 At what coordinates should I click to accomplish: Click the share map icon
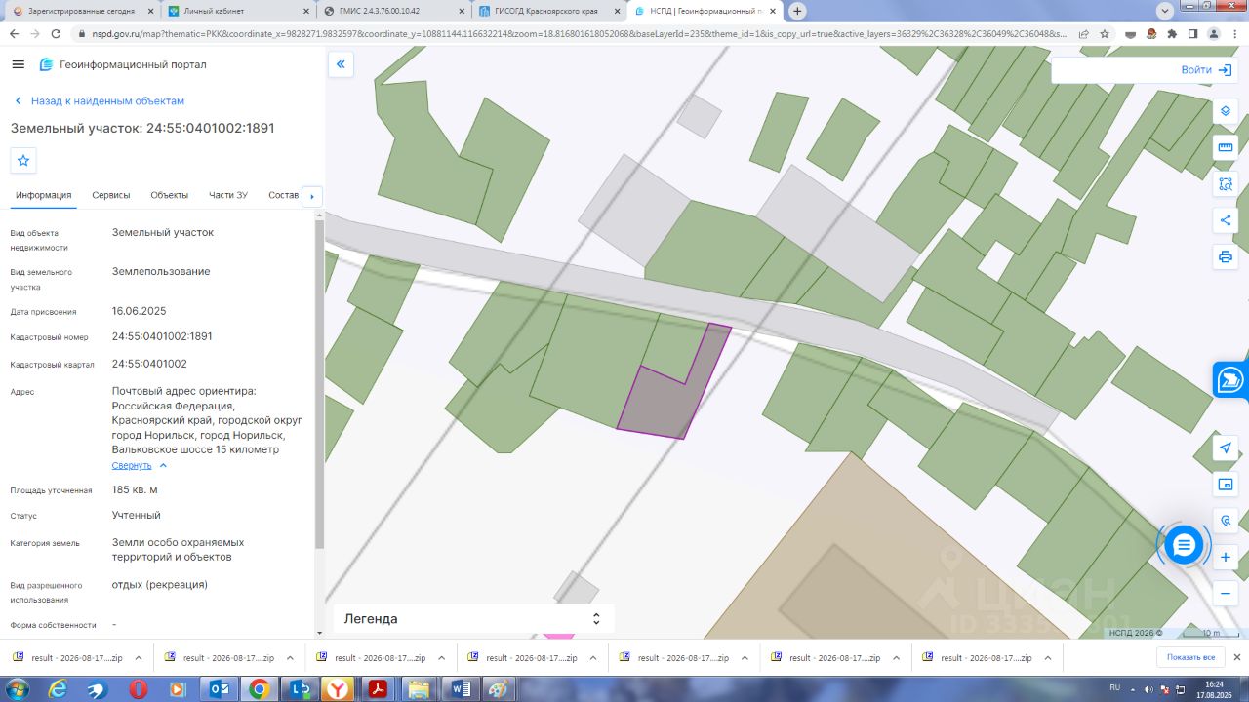click(x=1226, y=220)
